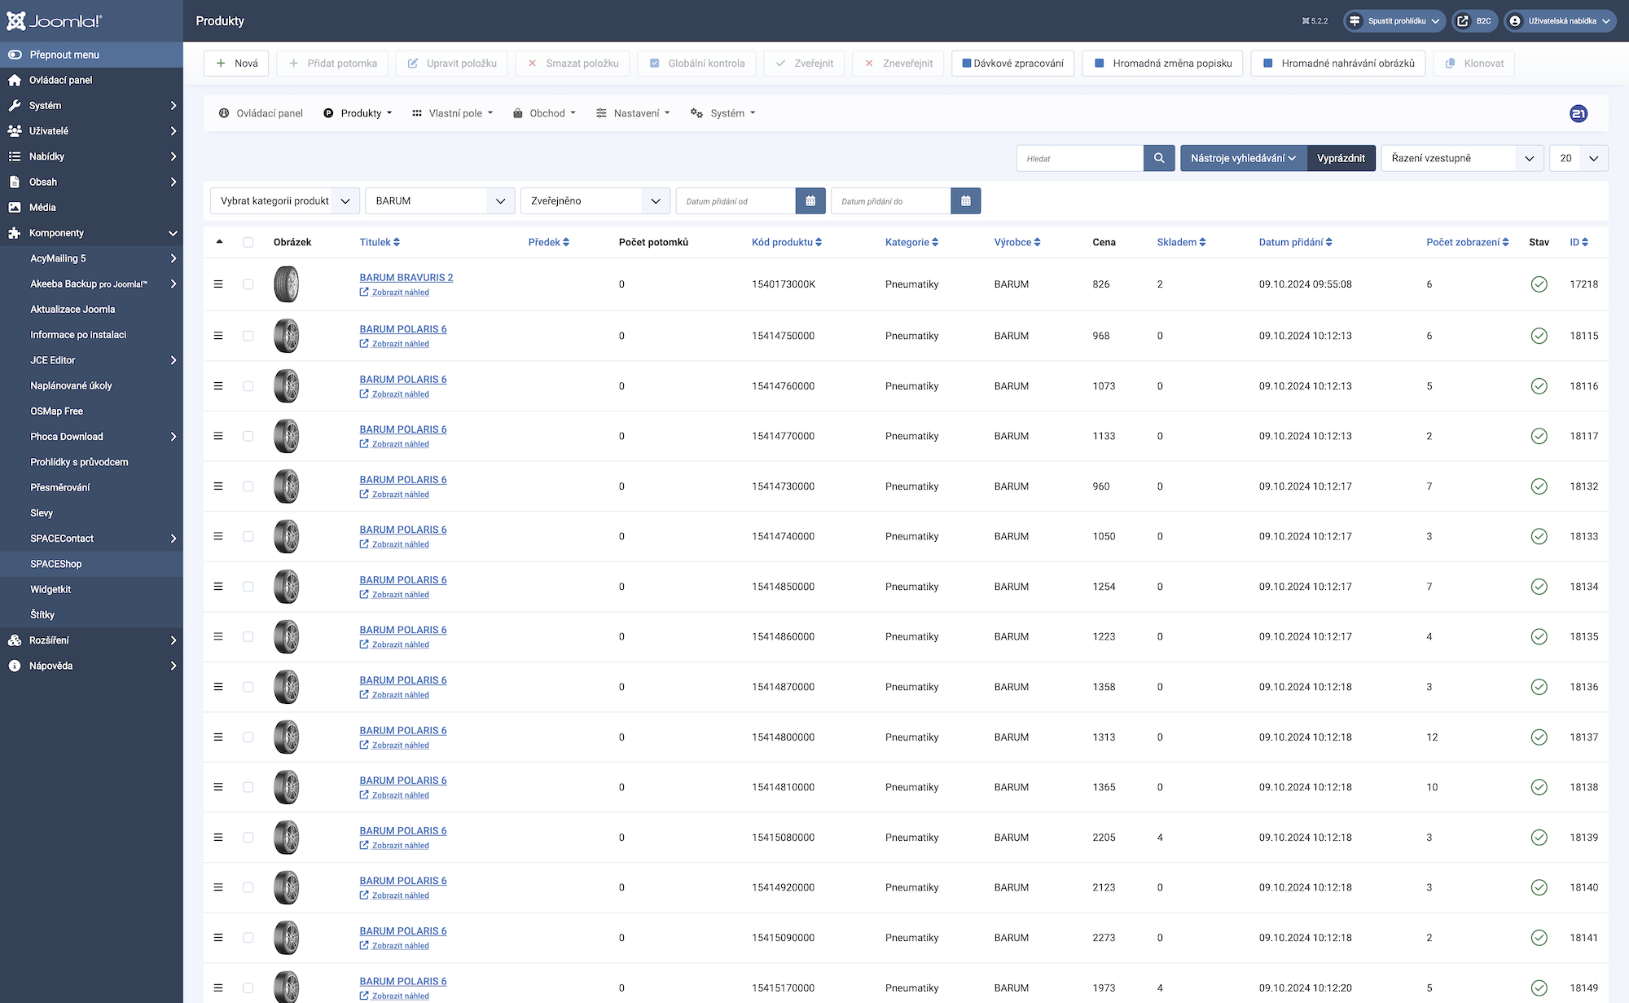Screen dimensions: 1629x1003
Task: Click status check icon for product 17218
Action: tap(1539, 284)
